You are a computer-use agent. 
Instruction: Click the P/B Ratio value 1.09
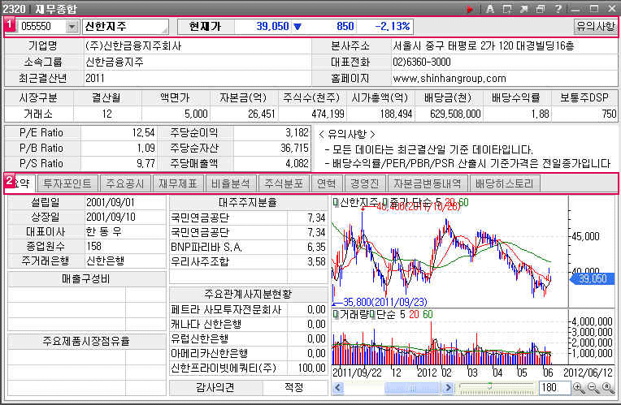pyautogui.click(x=145, y=148)
